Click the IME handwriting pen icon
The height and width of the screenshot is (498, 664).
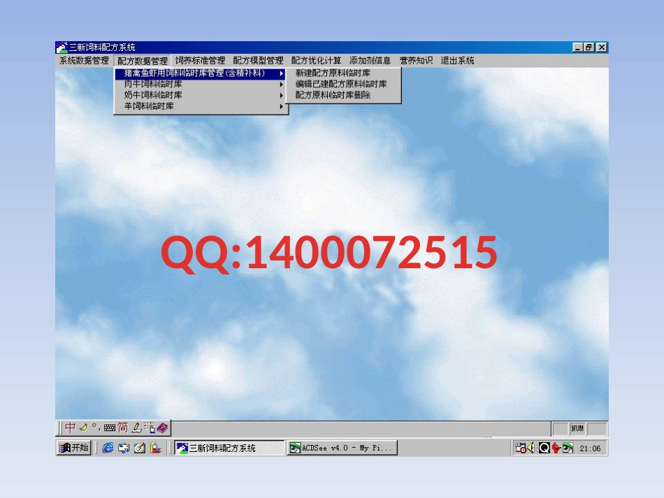136,427
